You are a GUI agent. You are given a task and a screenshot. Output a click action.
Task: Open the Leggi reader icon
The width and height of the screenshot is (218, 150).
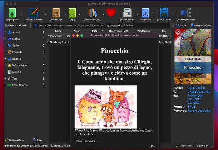pyautogui.click(x=73, y=13)
